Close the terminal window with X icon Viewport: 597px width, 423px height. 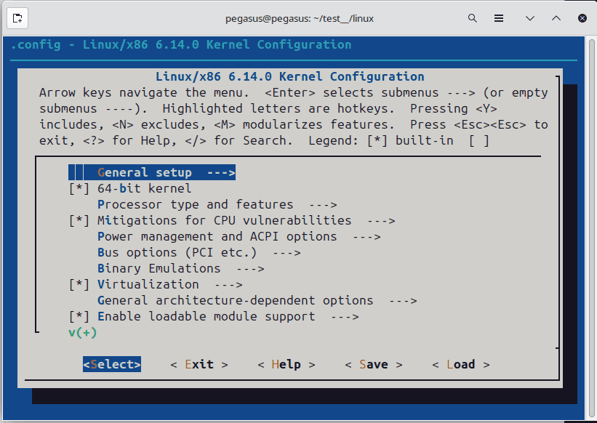pyautogui.click(x=581, y=18)
